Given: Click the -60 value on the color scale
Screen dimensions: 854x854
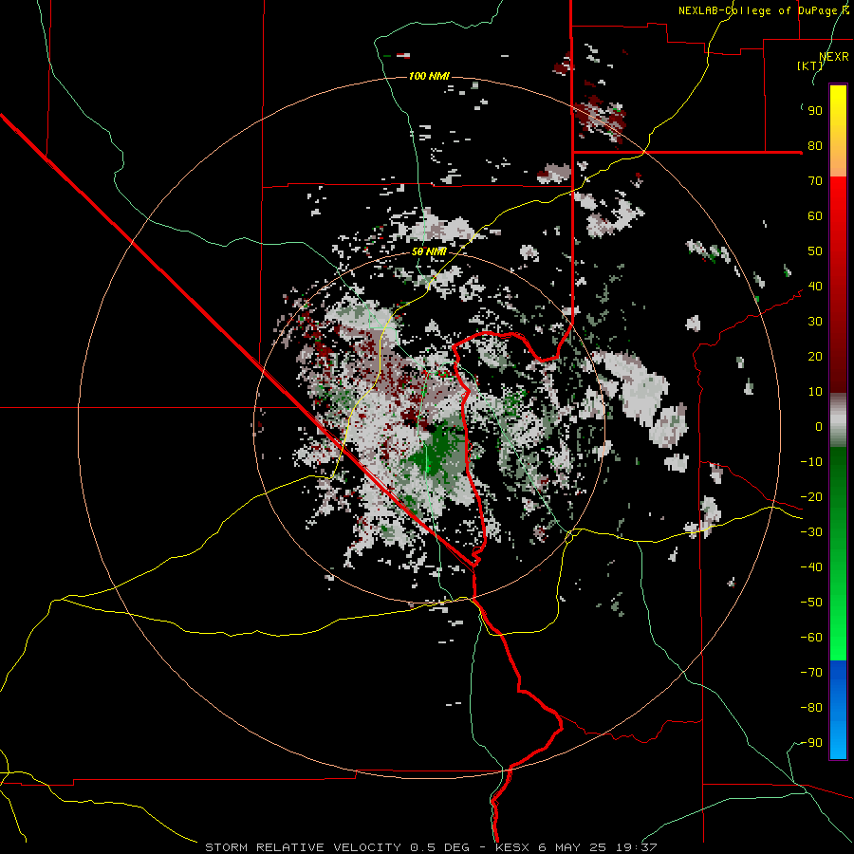Looking at the screenshot, I should tap(811, 638).
